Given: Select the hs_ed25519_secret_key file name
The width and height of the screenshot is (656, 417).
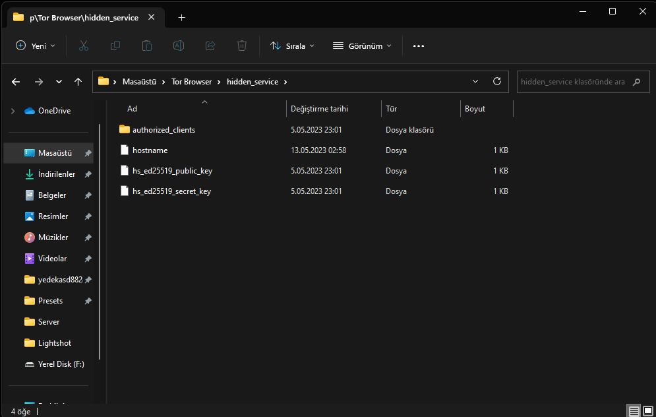Looking at the screenshot, I should click(x=171, y=191).
